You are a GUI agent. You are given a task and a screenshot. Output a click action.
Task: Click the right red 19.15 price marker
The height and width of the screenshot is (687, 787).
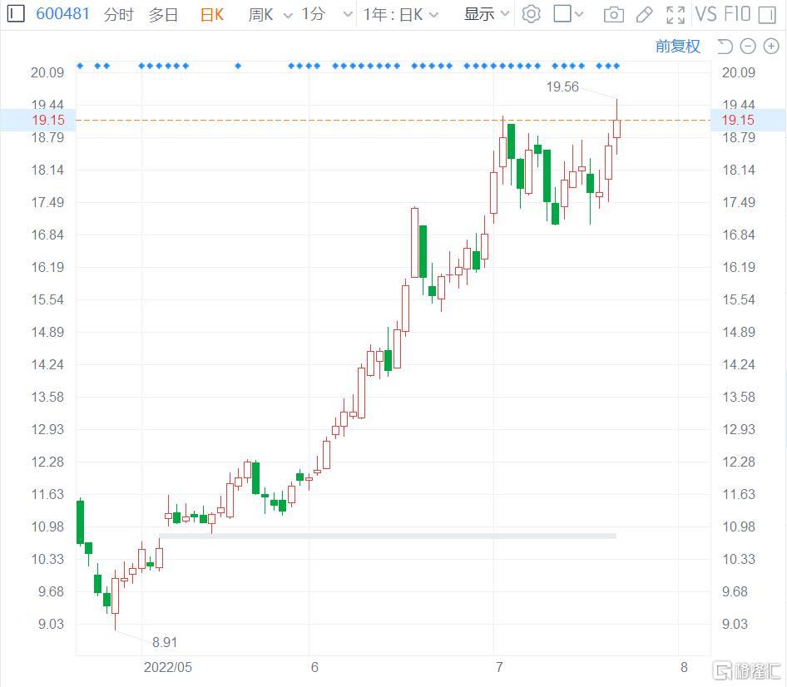[x=738, y=120]
